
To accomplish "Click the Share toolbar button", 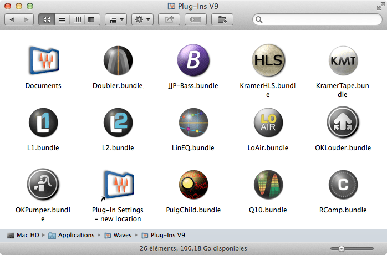I will click(x=169, y=19).
